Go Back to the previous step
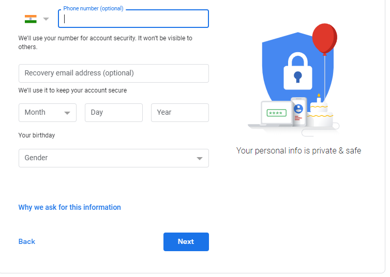The height and width of the screenshot is (277, 390). [x=27, y=241]
